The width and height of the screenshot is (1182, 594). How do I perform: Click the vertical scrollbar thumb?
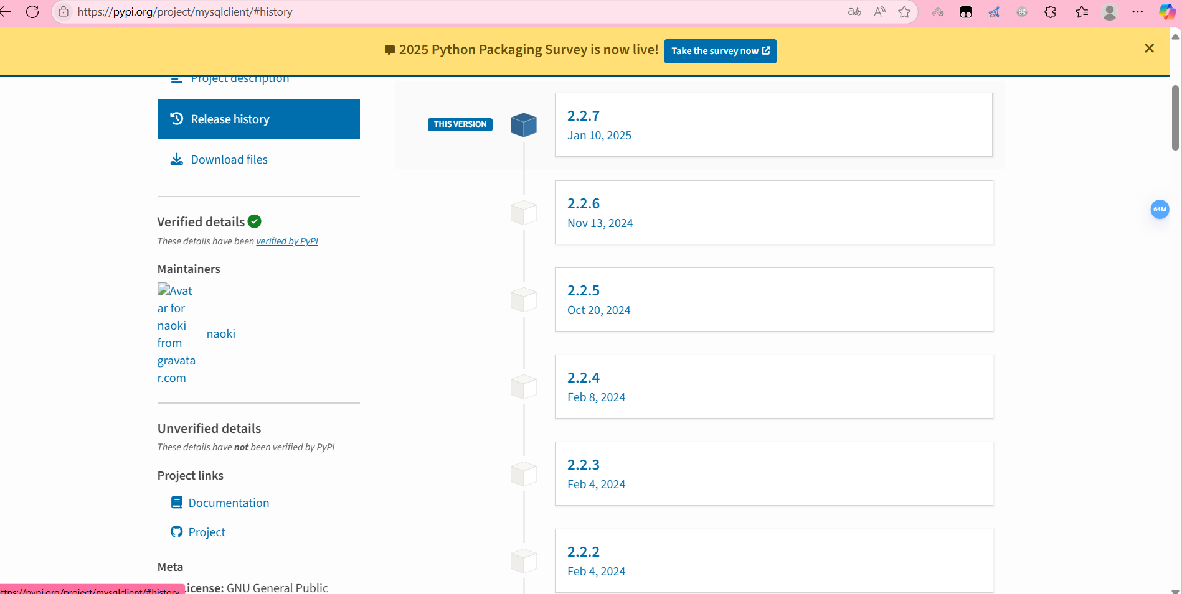(1175, 118)
